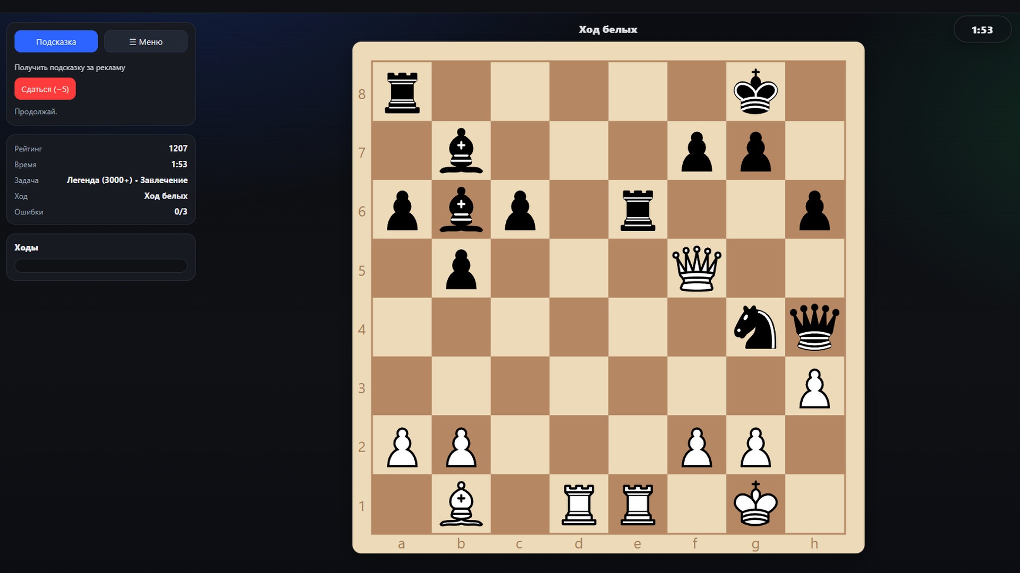This screenshot has width=1020, height=573.
Task: Click the black knight on g4
Action: click(x=755, y=327)
